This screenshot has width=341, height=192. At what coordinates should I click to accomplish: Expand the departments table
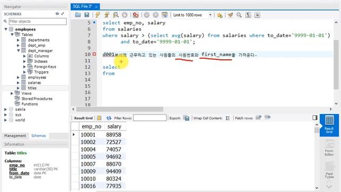tap(18, 40)
